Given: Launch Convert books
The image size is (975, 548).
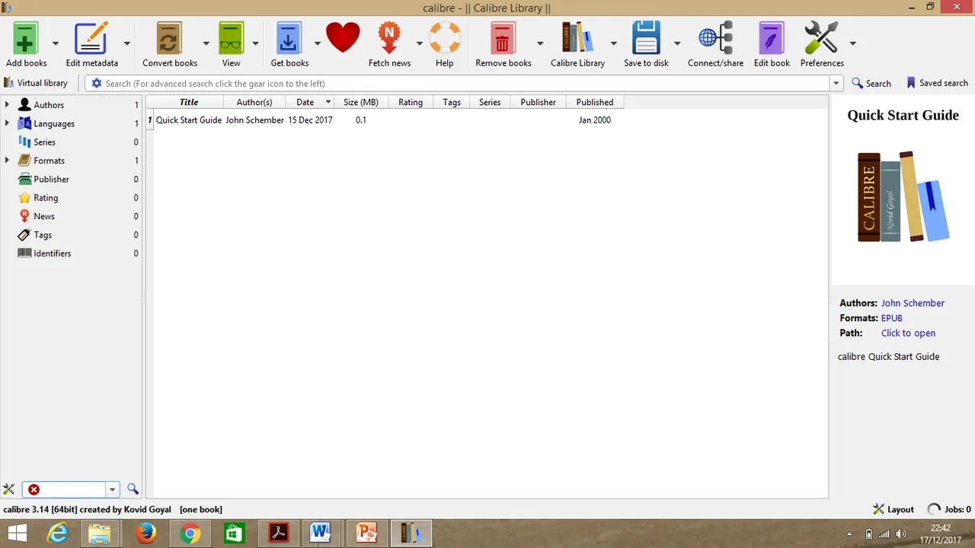Looking at the screenshot, I should click(x=169, y=38).
